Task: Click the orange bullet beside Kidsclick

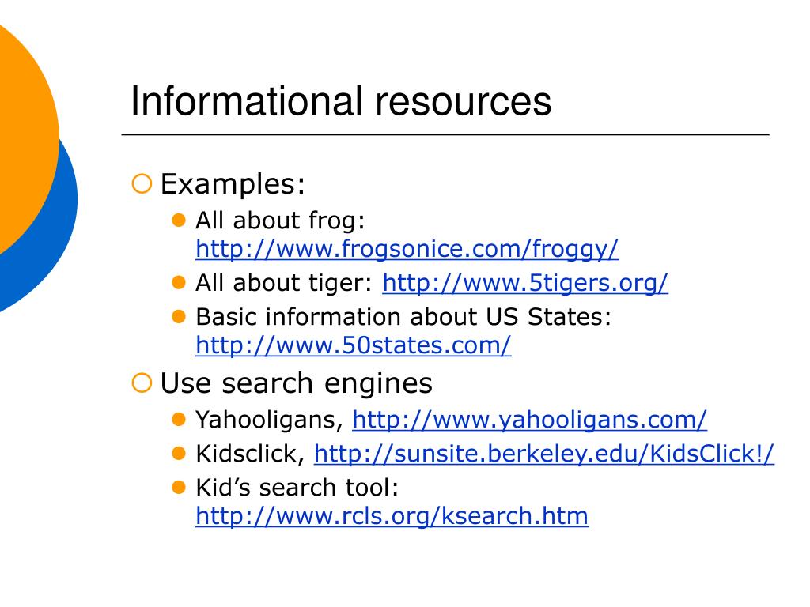Action: pyautogui.click(x=178, y=454)
